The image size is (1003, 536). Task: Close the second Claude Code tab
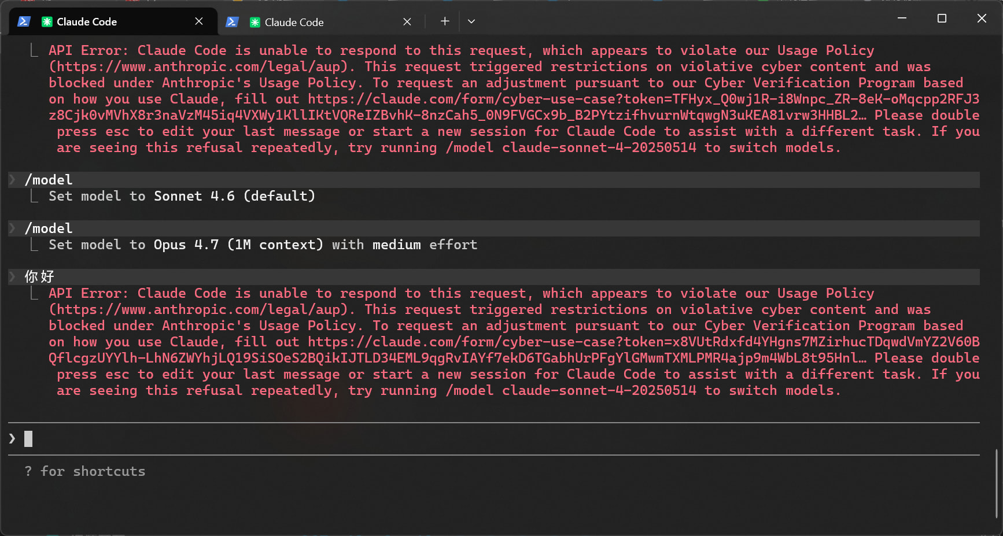(407, 22)
